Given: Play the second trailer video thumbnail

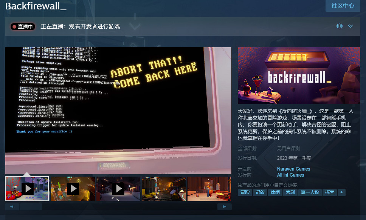Looking at the screenshot, I should (73, 188).
